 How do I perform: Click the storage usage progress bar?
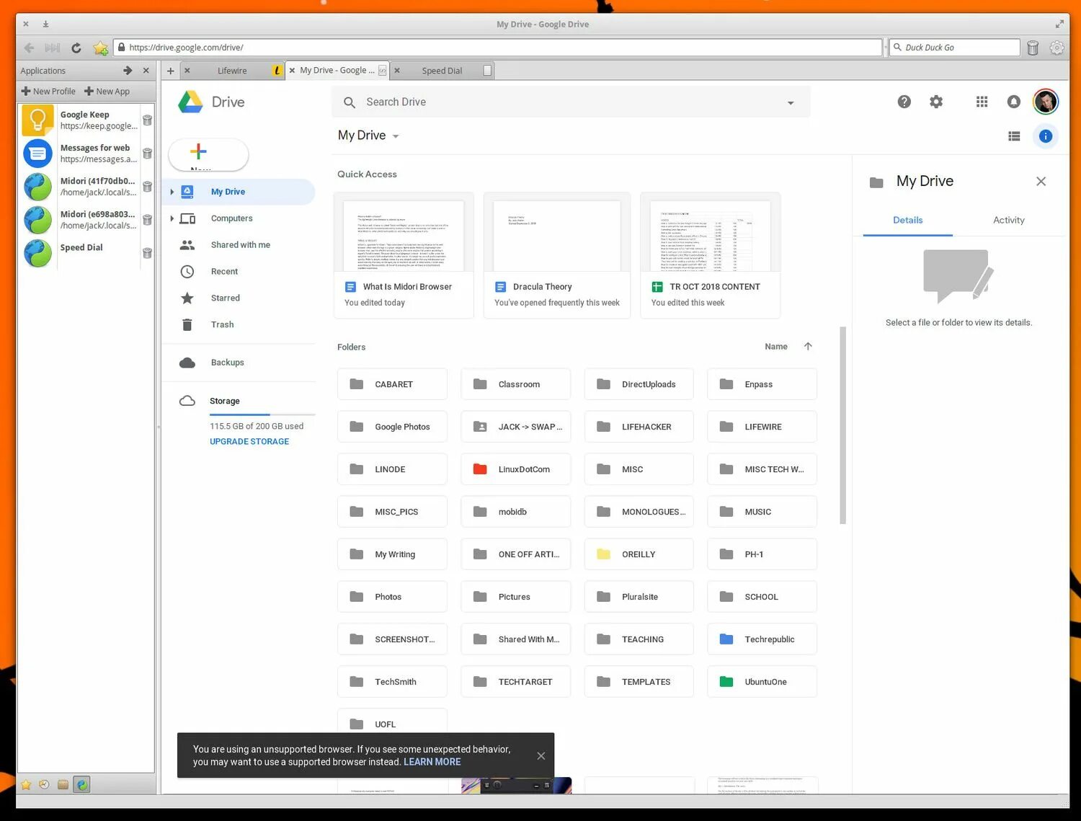pos(262,414)
